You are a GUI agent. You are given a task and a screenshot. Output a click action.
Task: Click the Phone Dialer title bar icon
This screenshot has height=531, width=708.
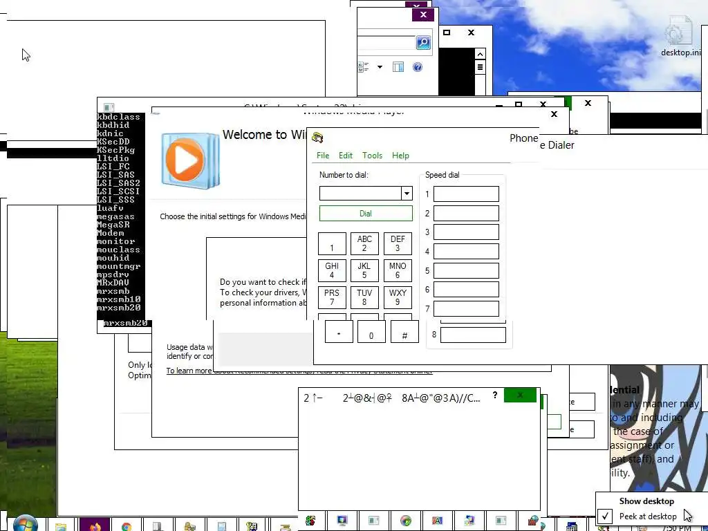(x=317, y=138)
